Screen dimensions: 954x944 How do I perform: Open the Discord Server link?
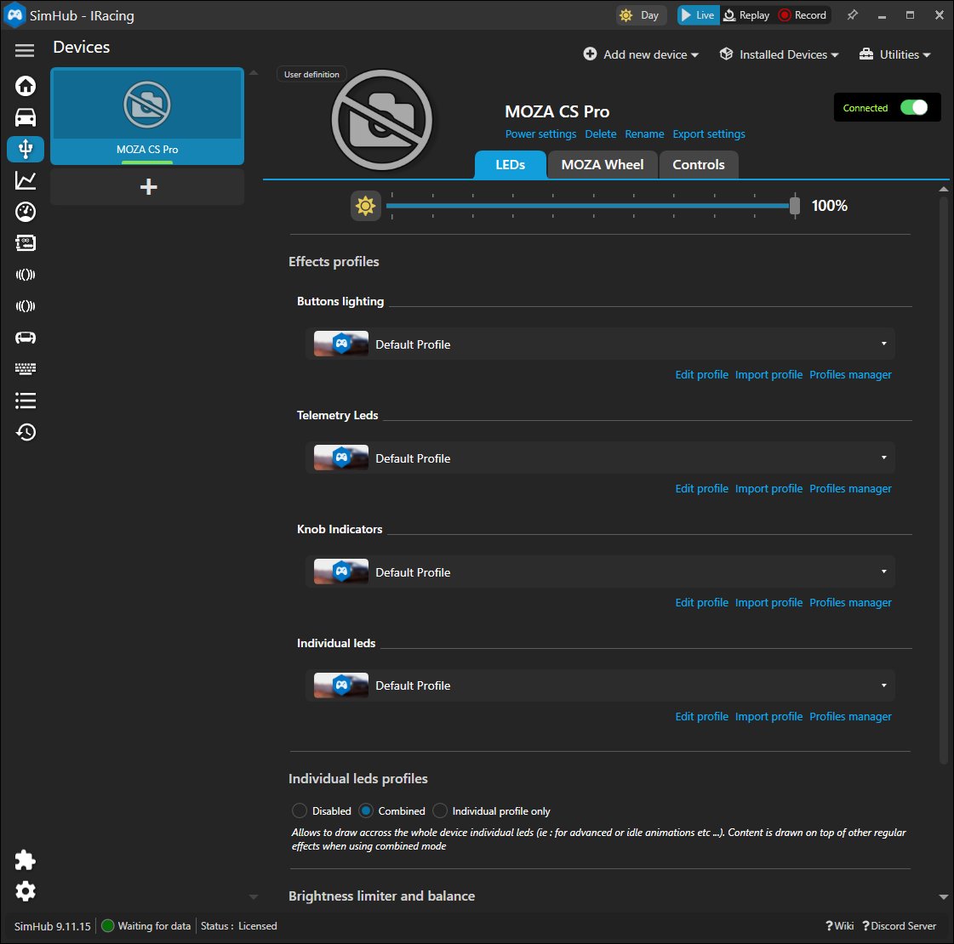click(x=899, y=926)
